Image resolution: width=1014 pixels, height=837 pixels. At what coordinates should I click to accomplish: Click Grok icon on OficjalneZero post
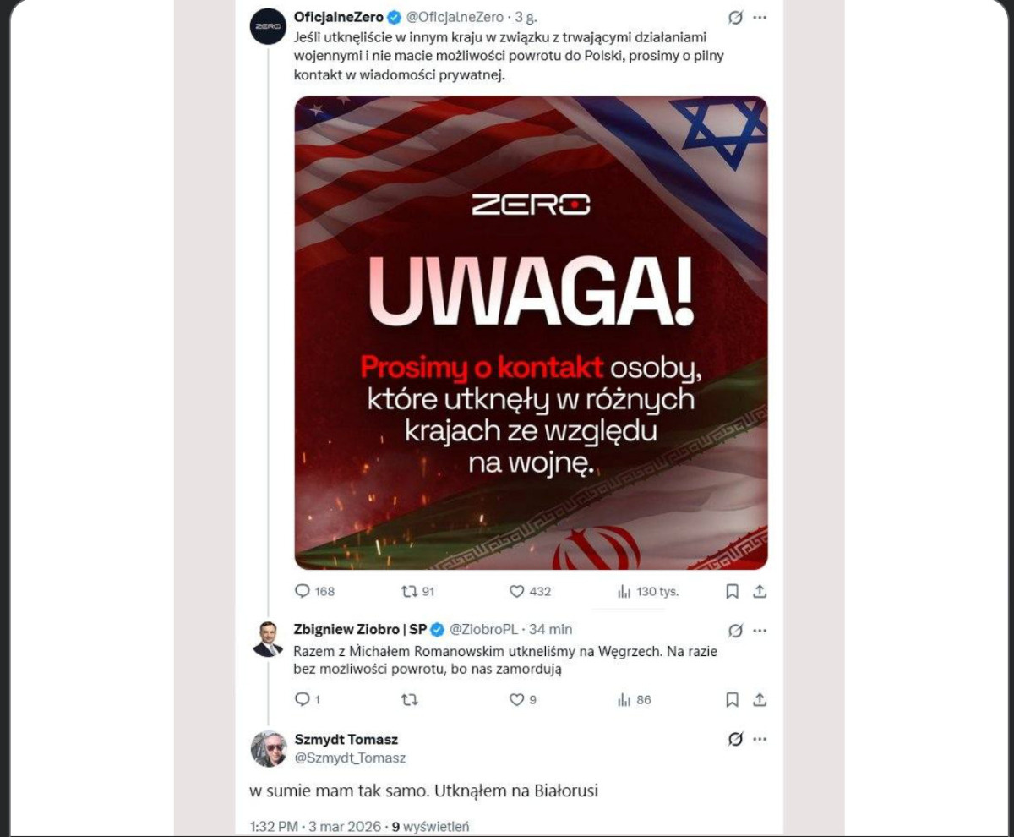click(x=735, y=17)
